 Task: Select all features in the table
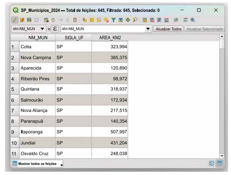click(92, 20)
